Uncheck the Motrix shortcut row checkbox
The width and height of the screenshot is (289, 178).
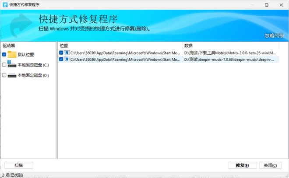point(61,52)
